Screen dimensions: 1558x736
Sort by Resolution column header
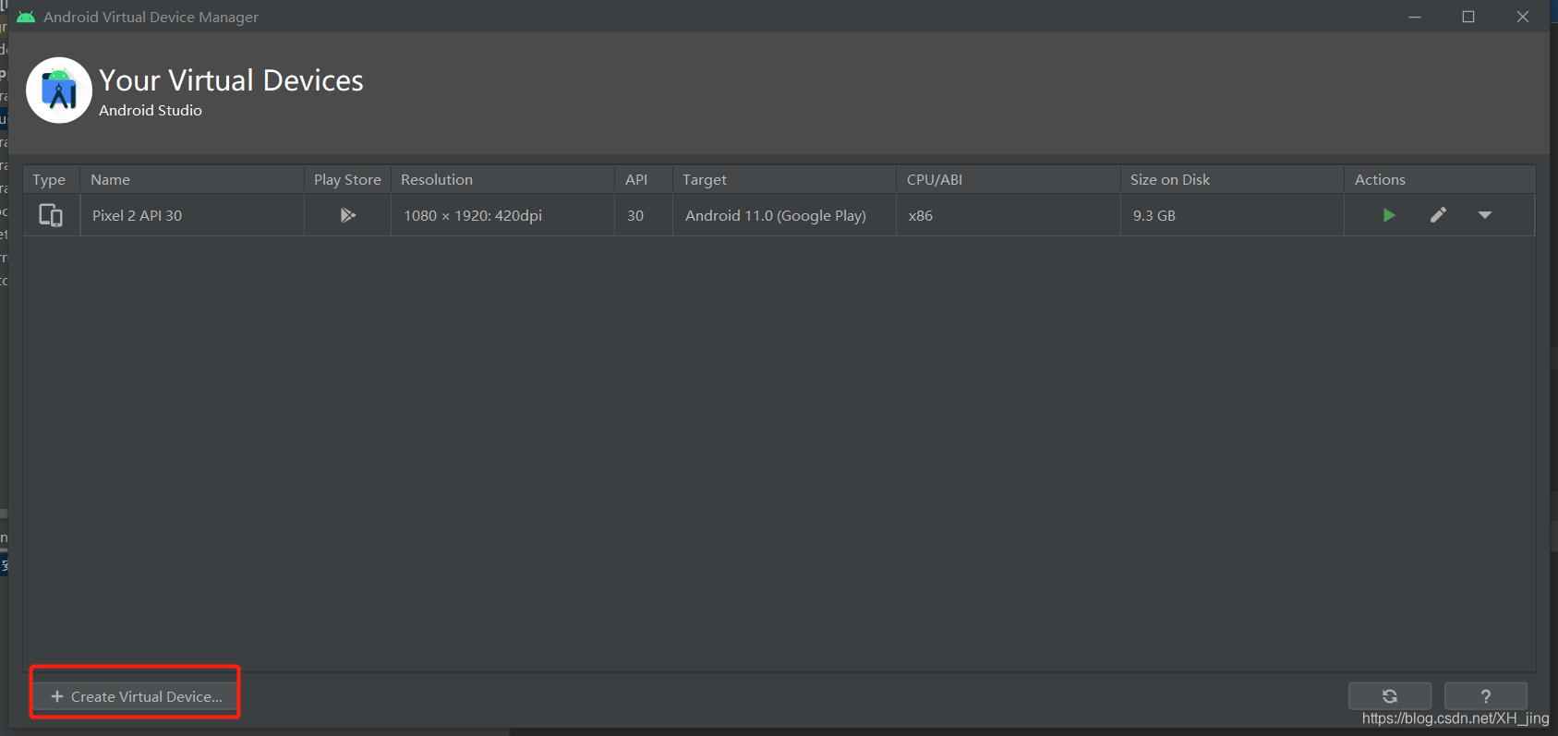click(502, 179)
